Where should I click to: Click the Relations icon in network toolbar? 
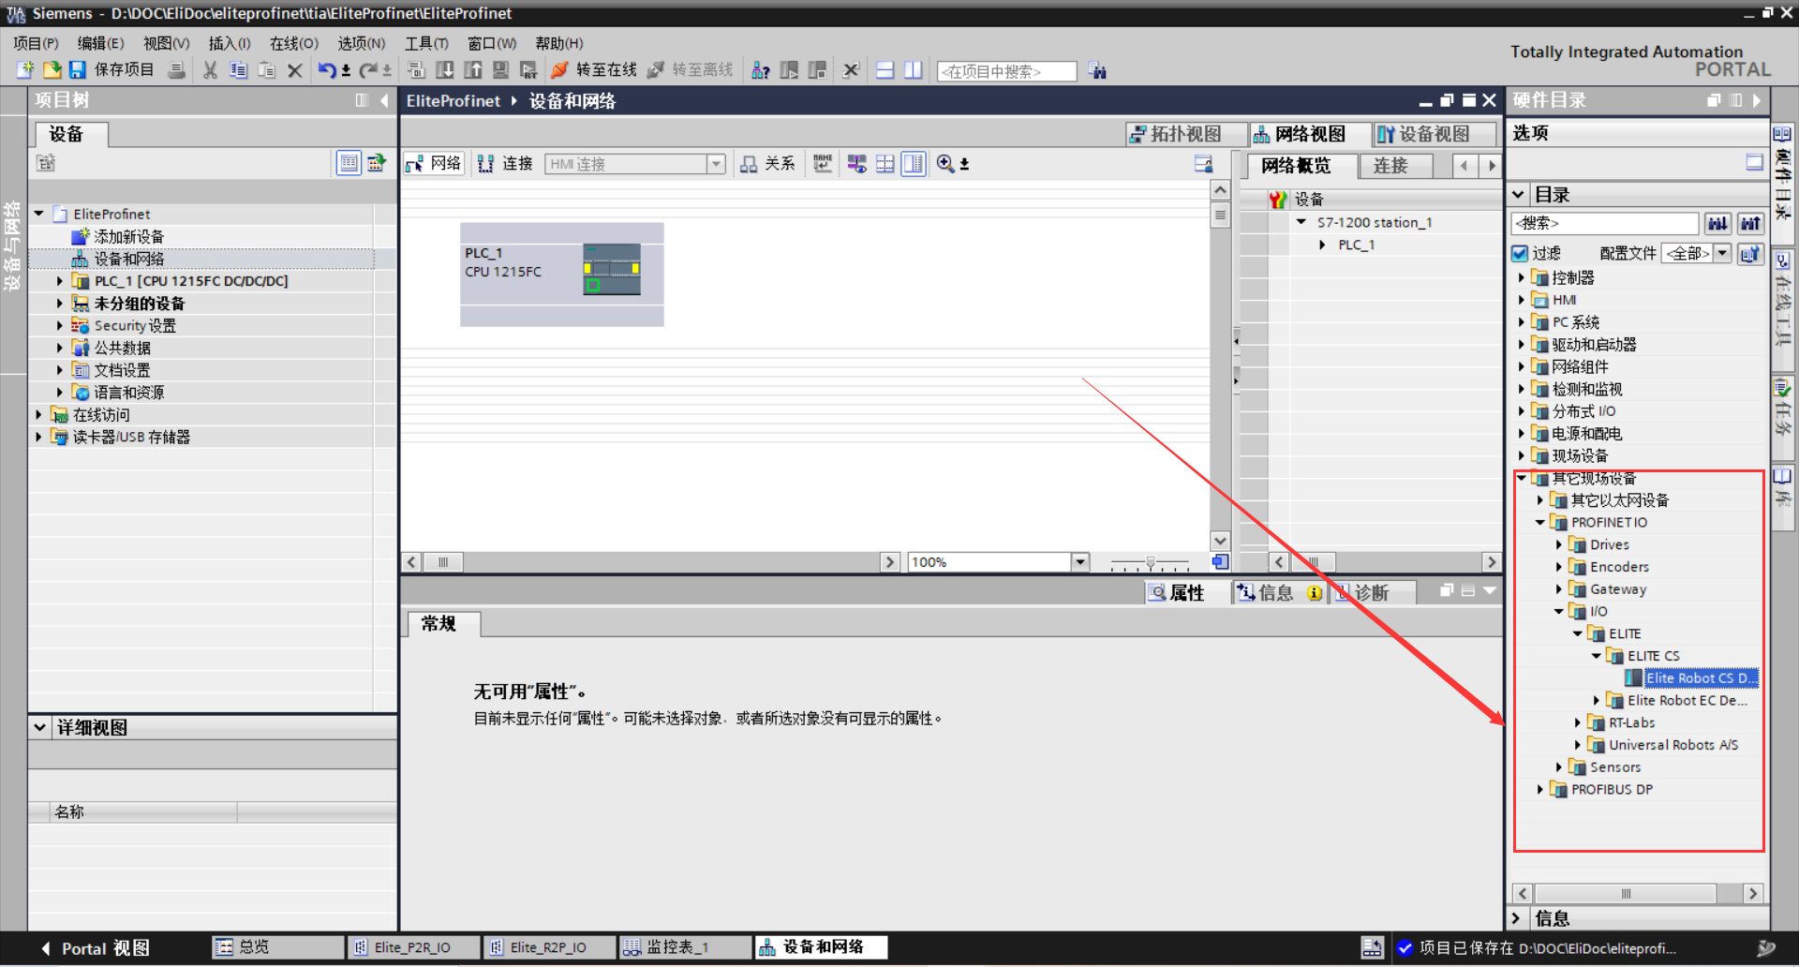[749, 164]
